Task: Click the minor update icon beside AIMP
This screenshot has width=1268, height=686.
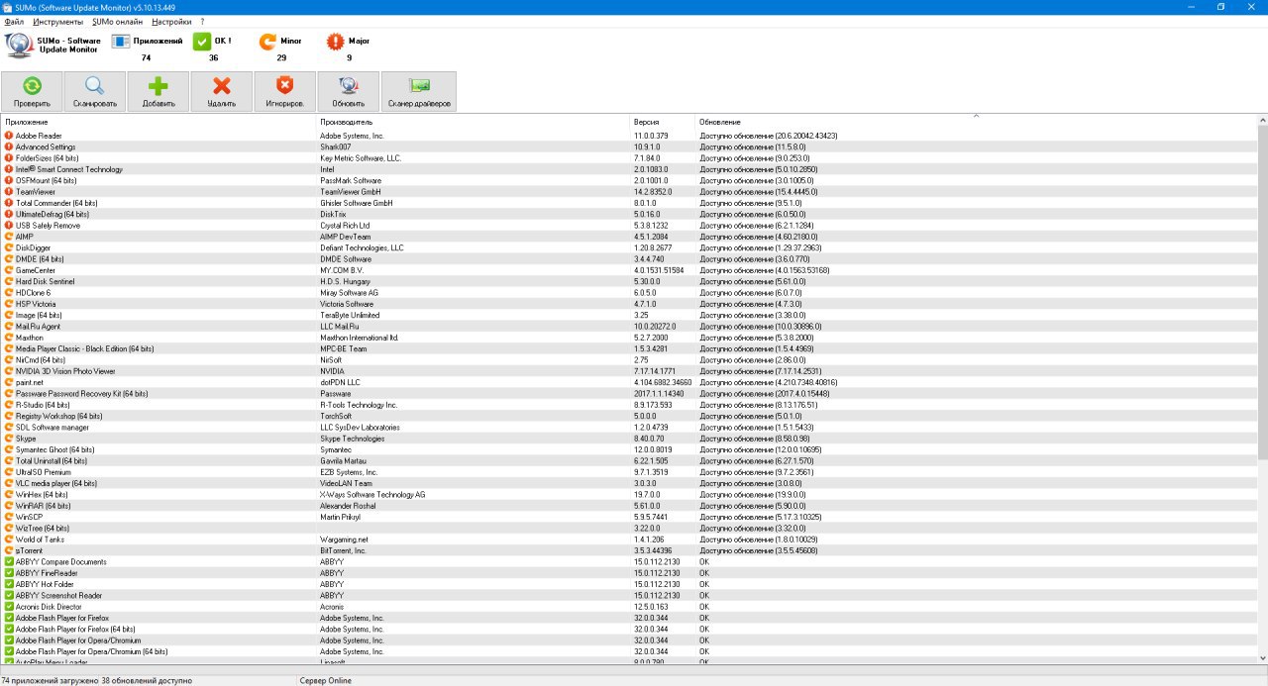Action: point(9,237)
